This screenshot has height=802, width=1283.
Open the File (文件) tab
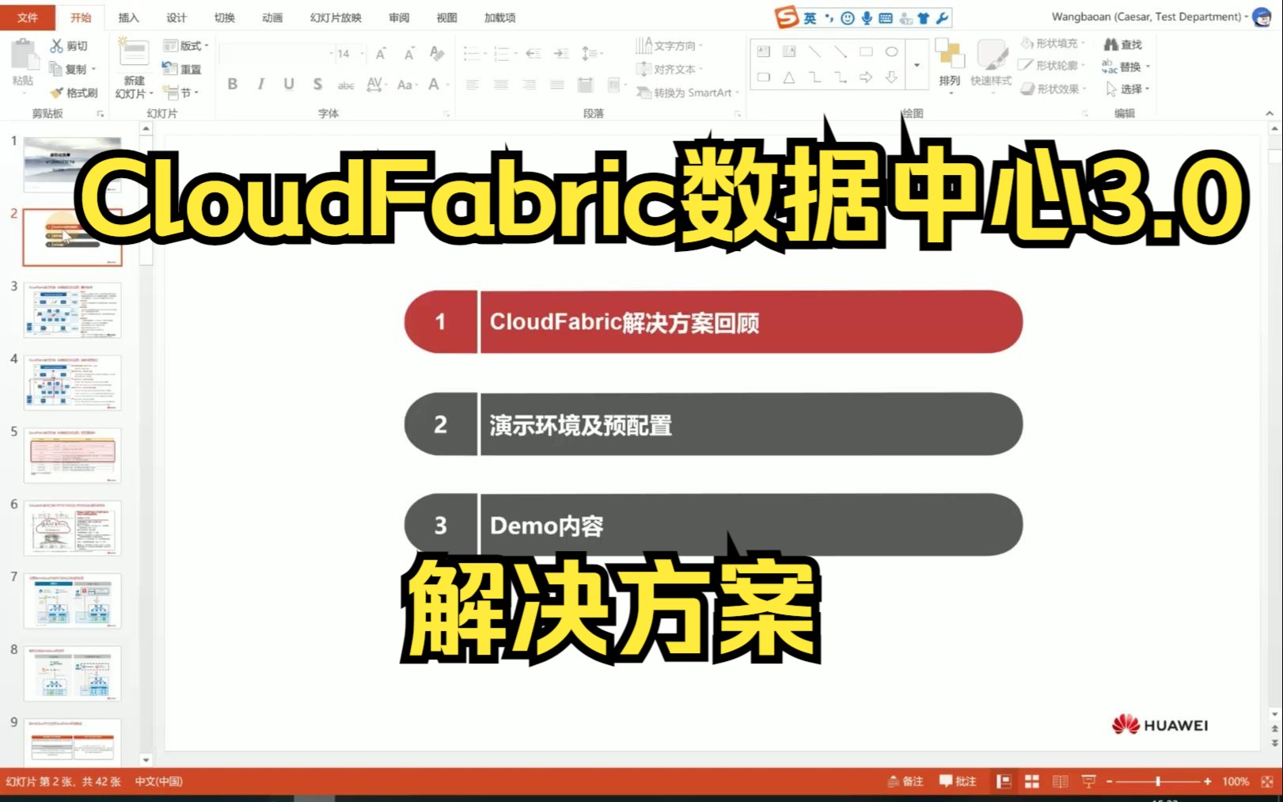click(x=28, y=17)
